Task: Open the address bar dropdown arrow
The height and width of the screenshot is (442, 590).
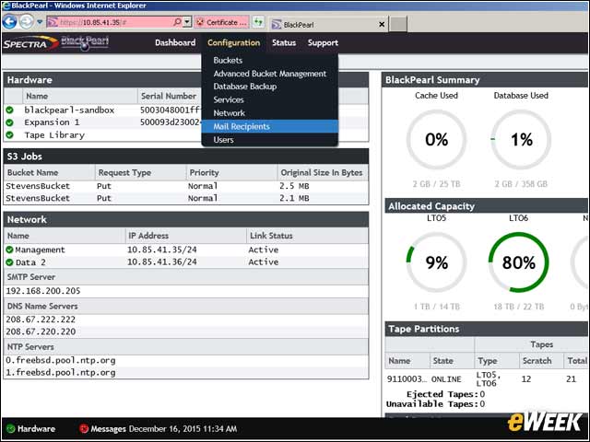Action: (187, 22)
